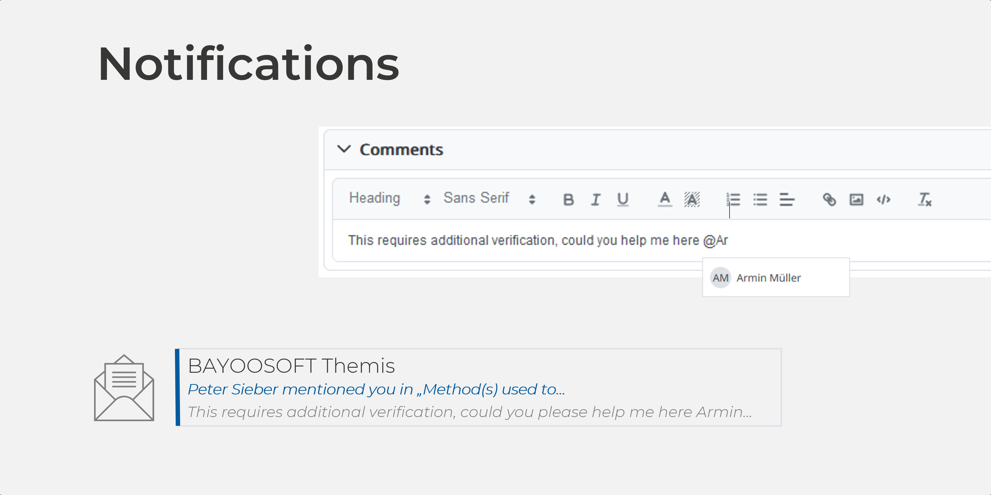Open the text background highlight picker
Image resolution: width=991 pixels, height=495 pixels.
(x=692, y=200)
